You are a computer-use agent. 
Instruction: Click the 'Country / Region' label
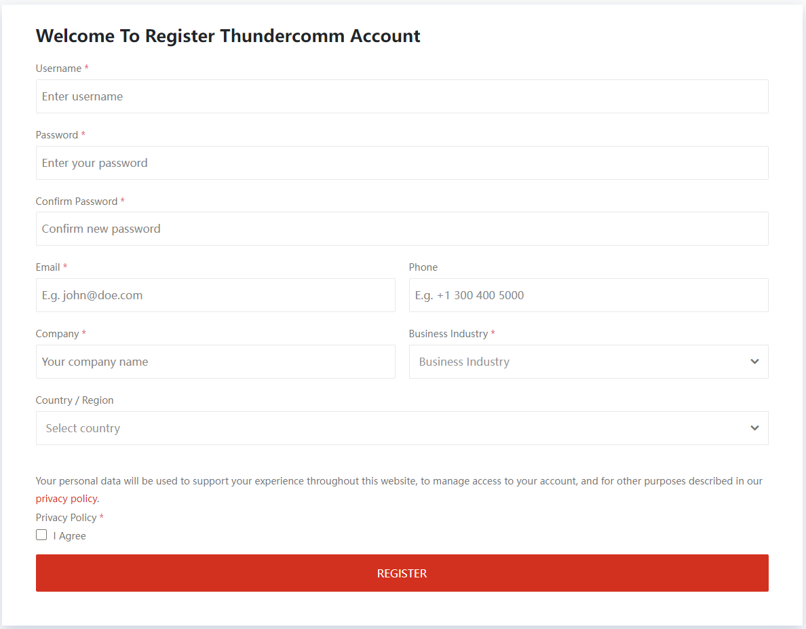(75, 400)
